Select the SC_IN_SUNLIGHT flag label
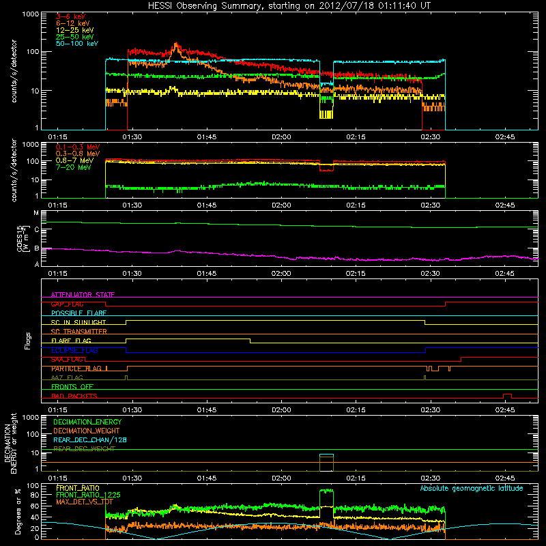 pos(78,322)
